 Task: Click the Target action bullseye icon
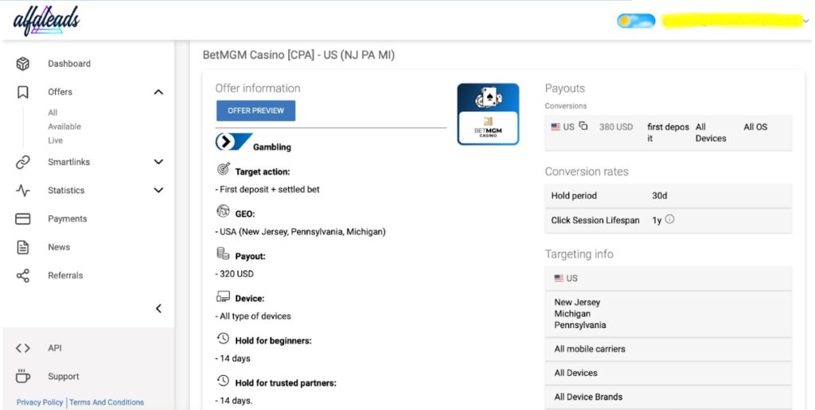point(224,169)
